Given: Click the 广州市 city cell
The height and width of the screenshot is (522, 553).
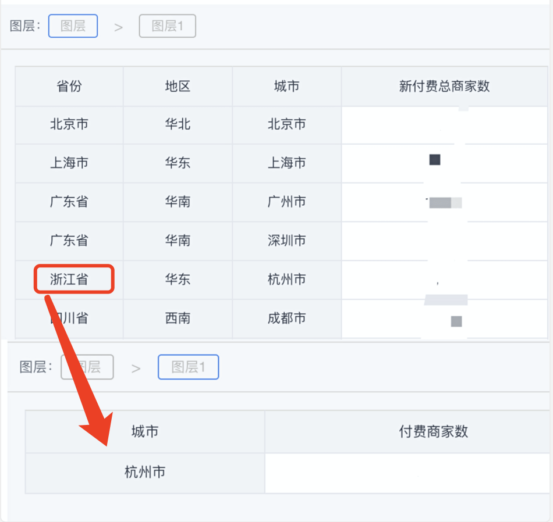Looking at the screenshot, I should click(286, 202).
